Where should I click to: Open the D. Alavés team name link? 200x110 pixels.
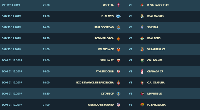tap(107, 16)
